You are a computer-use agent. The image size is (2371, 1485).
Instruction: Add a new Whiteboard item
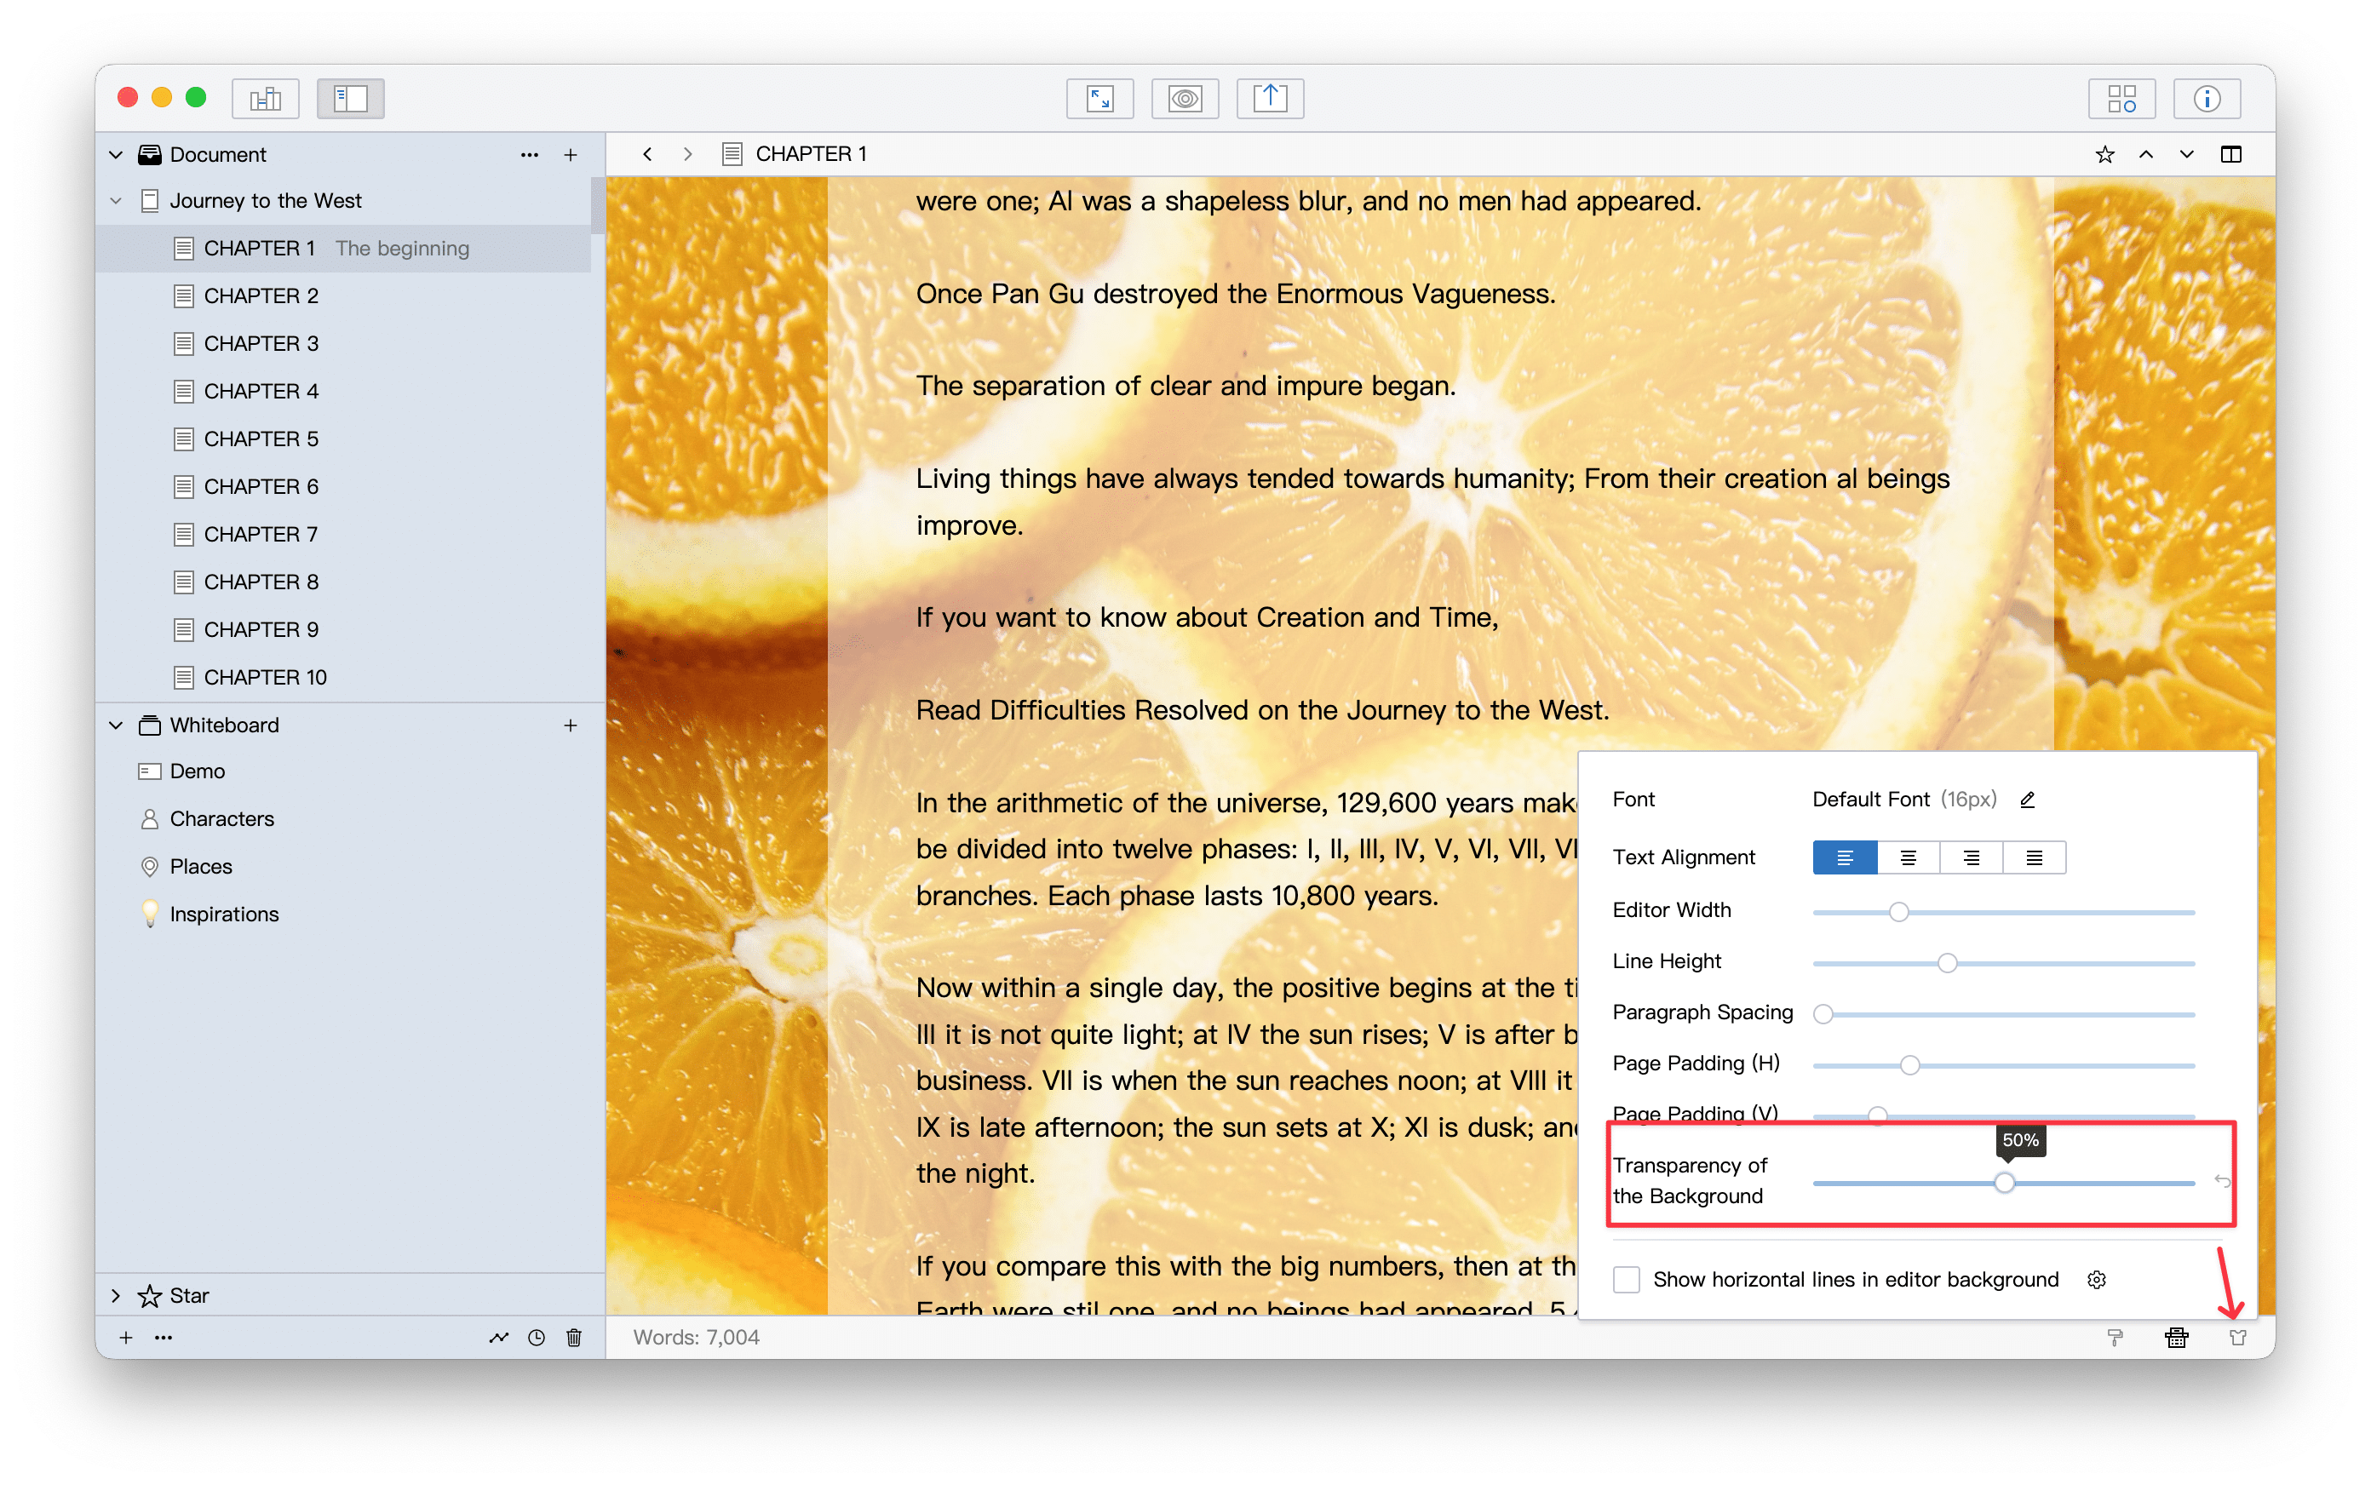(x=571, y=725)
